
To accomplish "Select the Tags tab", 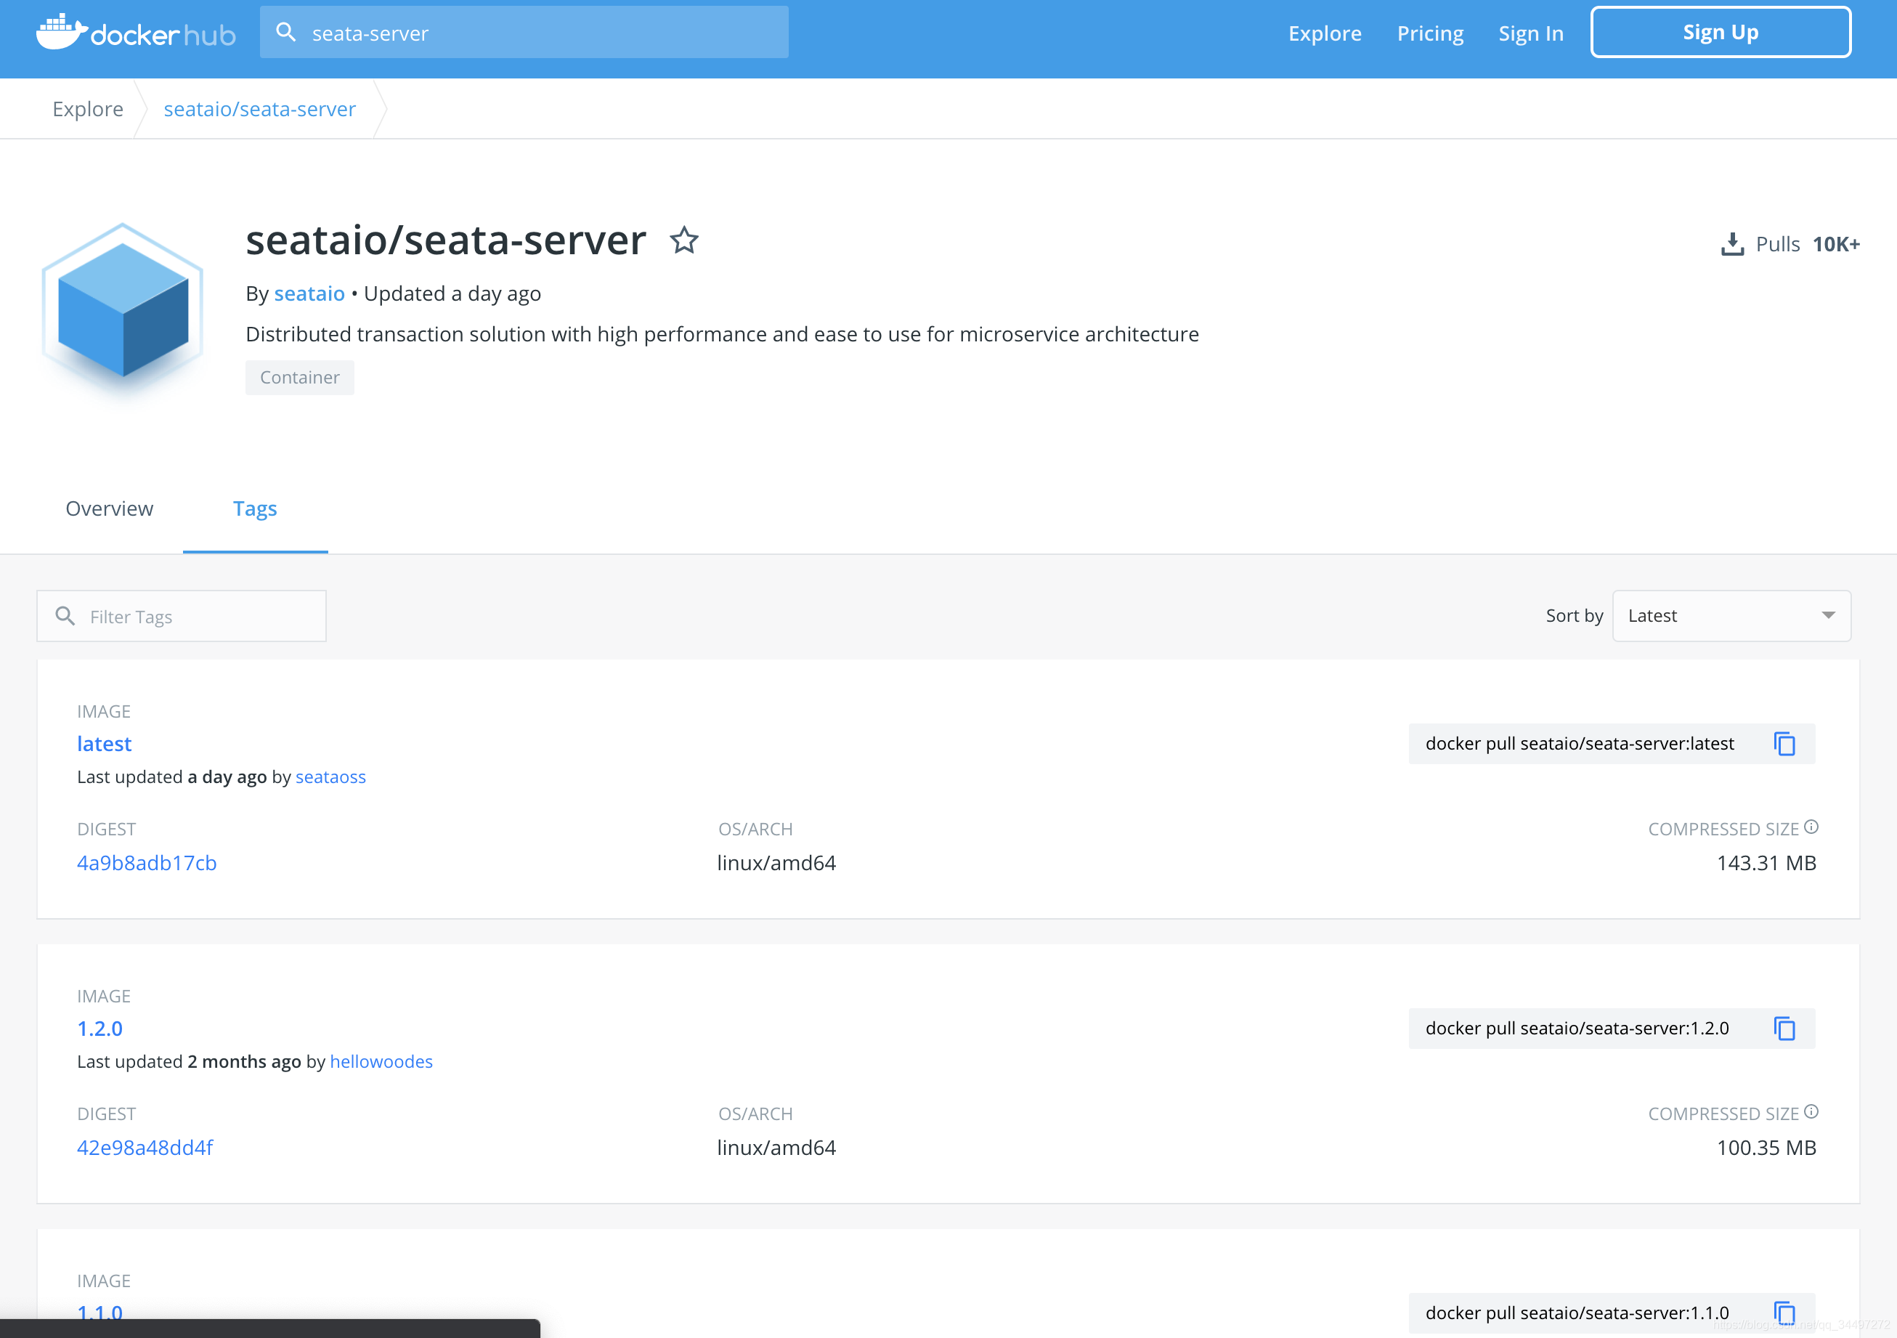I will click(x=254, y=508).
